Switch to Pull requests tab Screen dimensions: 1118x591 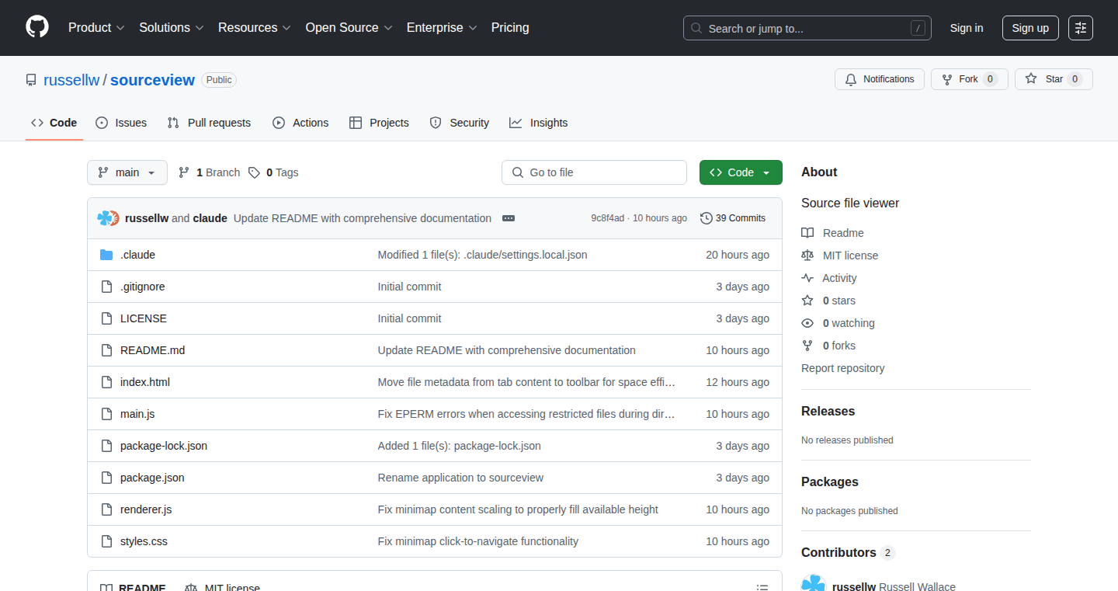[x=210, y=123]
